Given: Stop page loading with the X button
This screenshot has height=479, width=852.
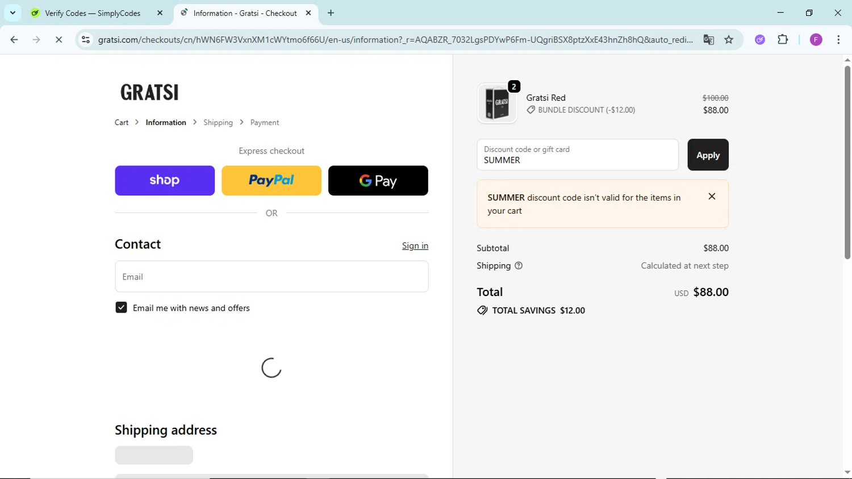Looking at the screenshot, I should coord(59,40).
